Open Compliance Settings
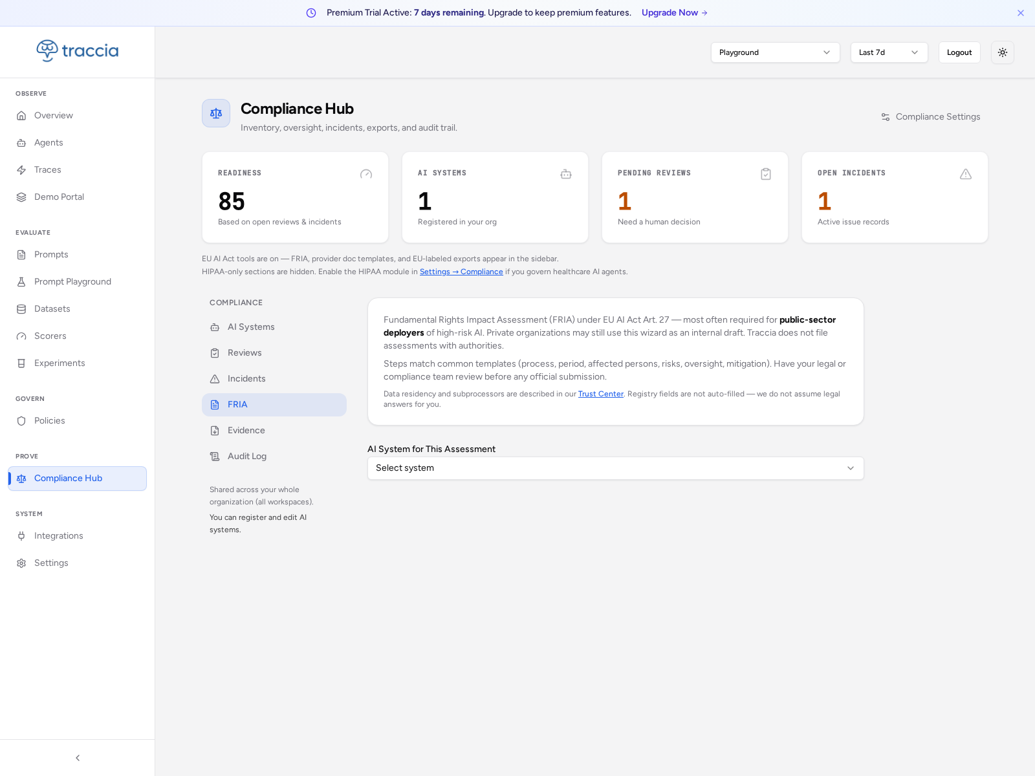The width and height of the screenshot is (1035, 776). click(x=930, y=117)
